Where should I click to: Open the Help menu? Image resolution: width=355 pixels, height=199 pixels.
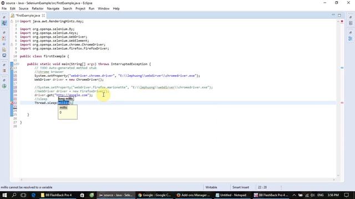[x=116, y=9]
